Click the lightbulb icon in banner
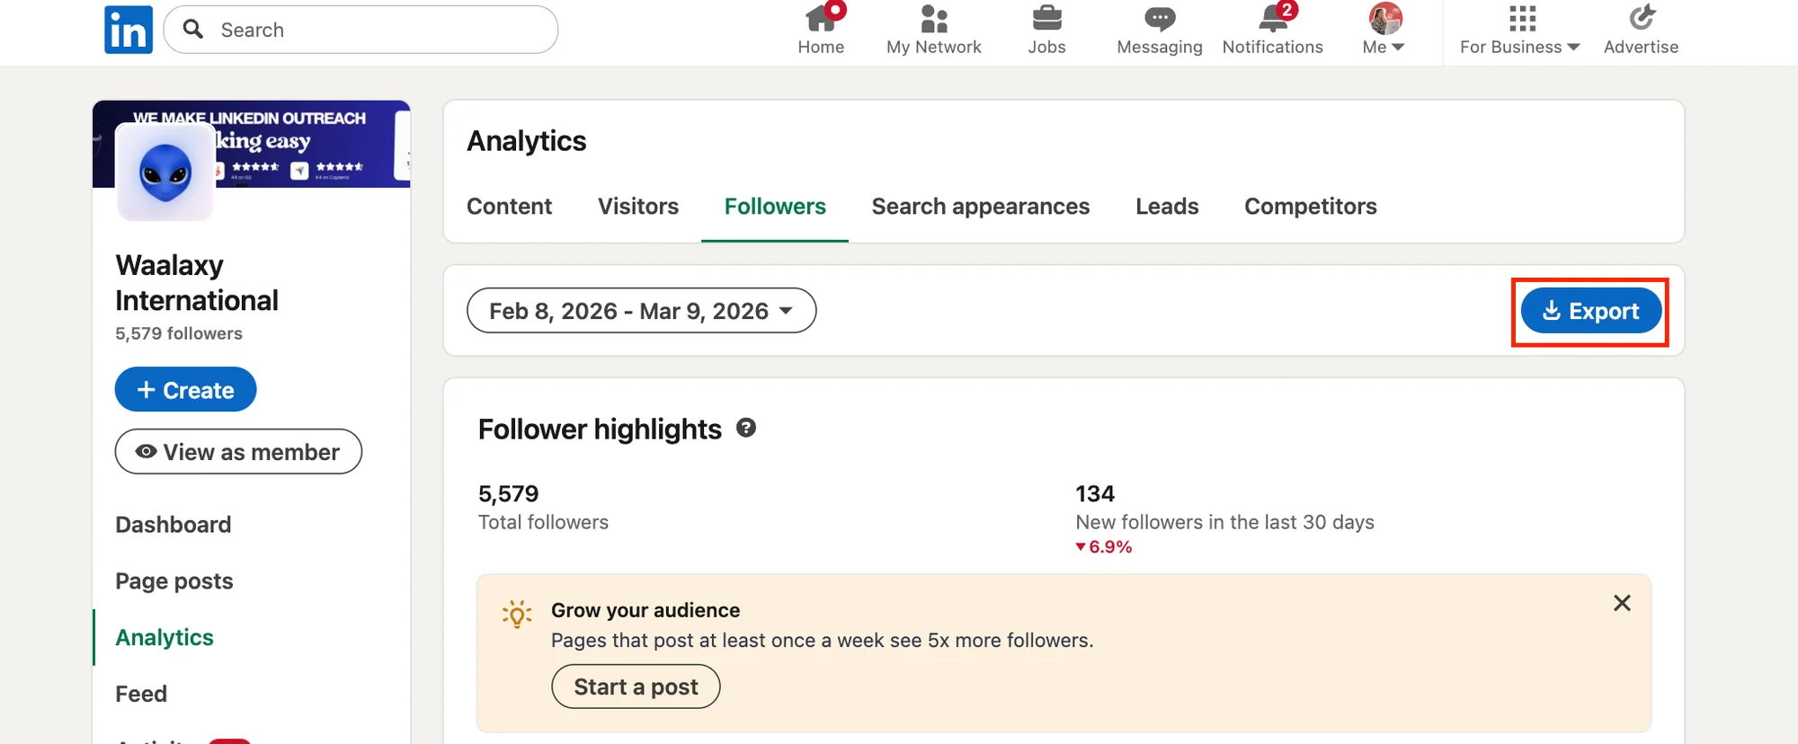 [517, 614]
